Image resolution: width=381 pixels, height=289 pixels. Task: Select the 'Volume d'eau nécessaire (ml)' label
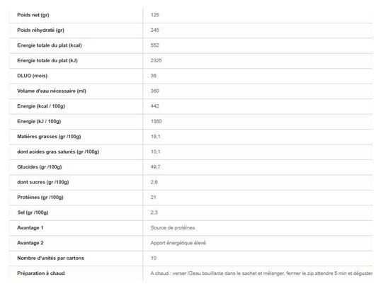click(x=52, y=91)
